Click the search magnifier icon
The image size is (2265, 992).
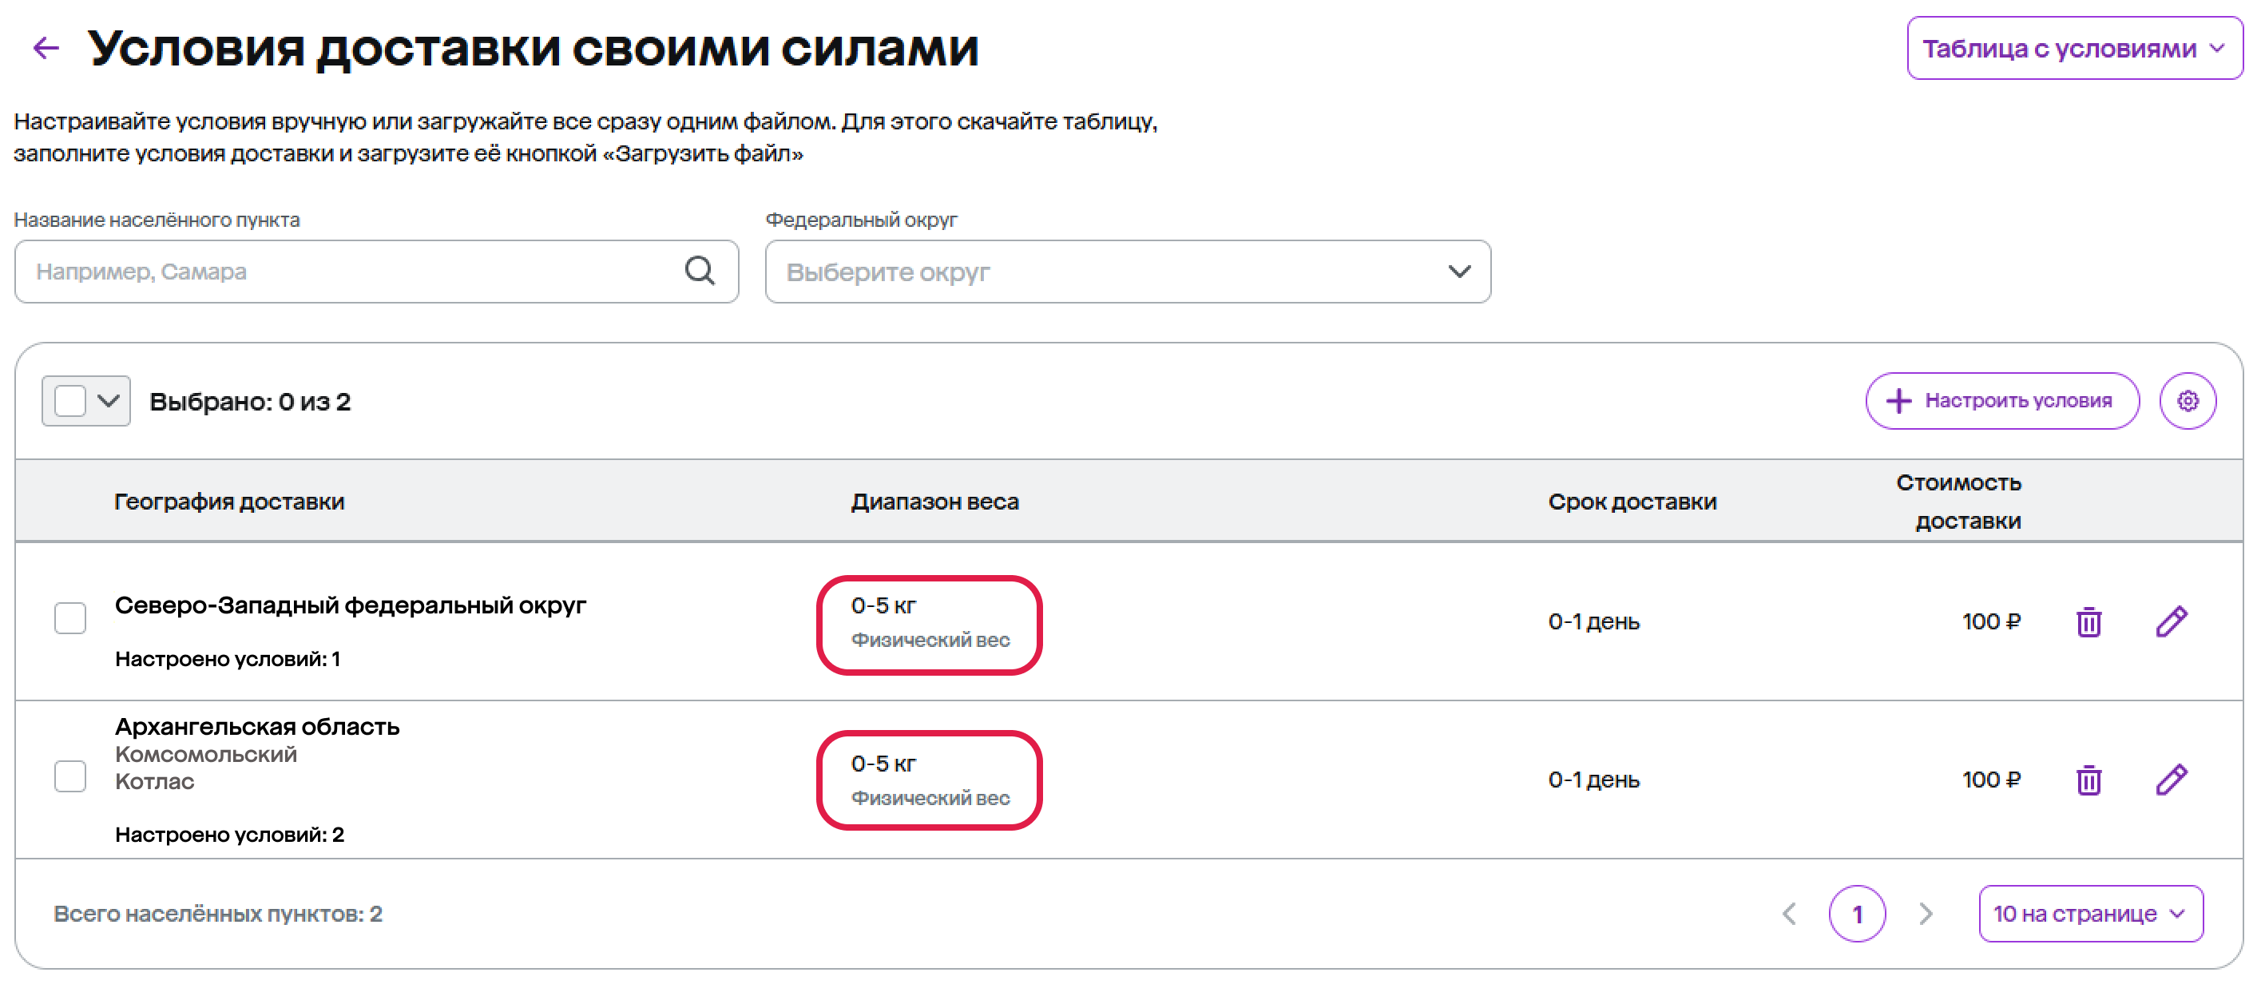[700, 271]
